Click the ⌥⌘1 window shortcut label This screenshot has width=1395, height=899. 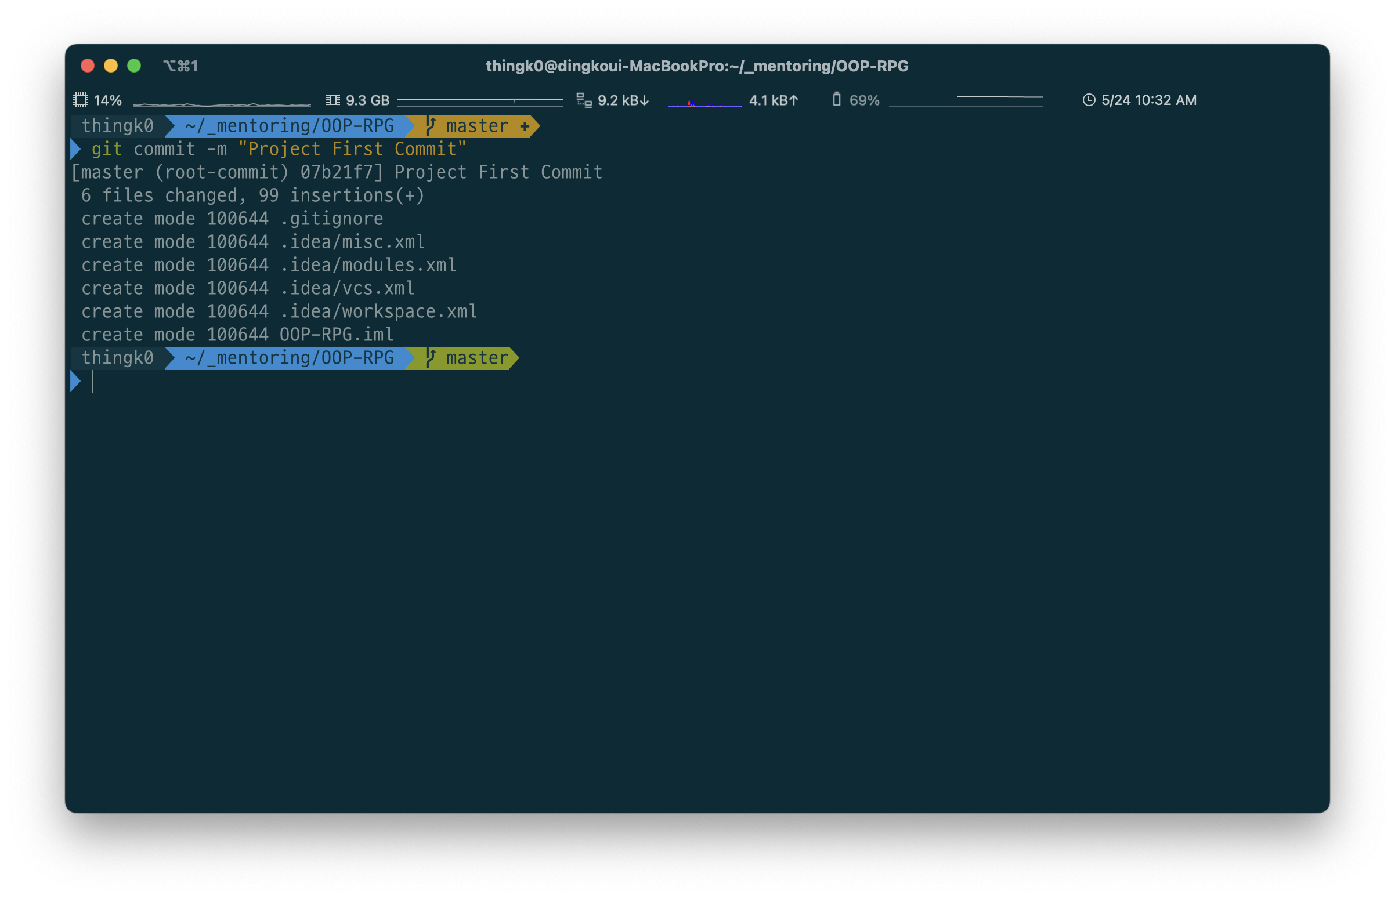(x=180, y=66)
